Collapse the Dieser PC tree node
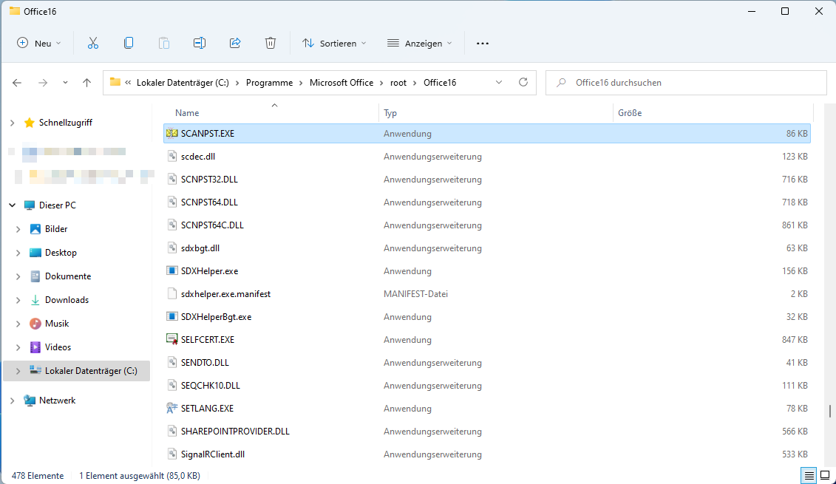The image size is (836, 484). pos(13,205)
